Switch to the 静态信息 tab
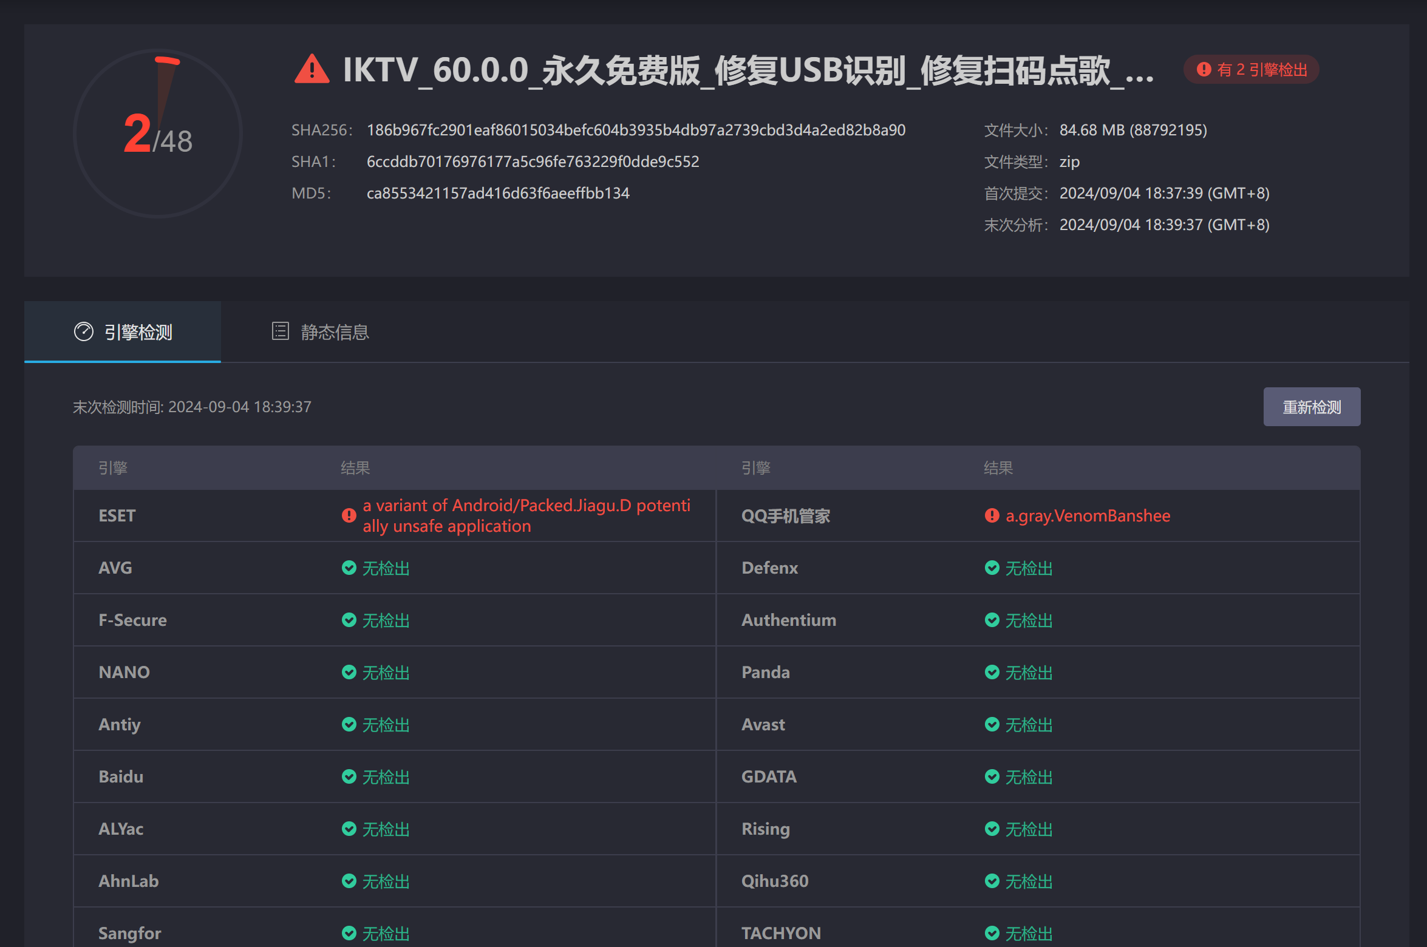This screenshot has width=1427, height=947. 320,332
